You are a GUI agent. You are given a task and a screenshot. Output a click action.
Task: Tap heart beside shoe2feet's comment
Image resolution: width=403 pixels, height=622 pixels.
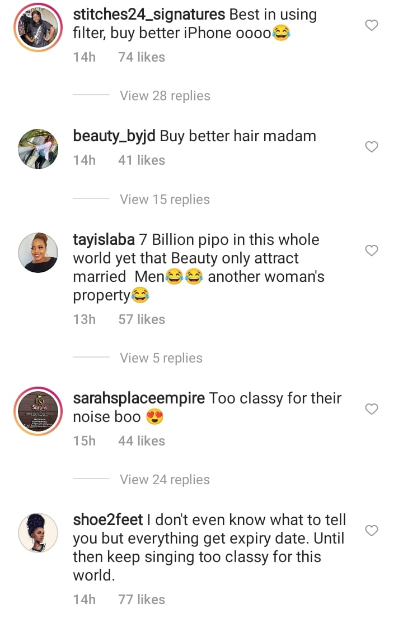371,530
